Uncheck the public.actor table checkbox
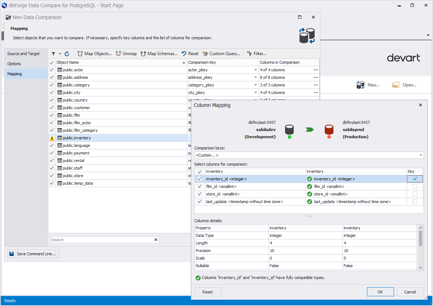This screenshot has height=306, width=433. (52, 70)
